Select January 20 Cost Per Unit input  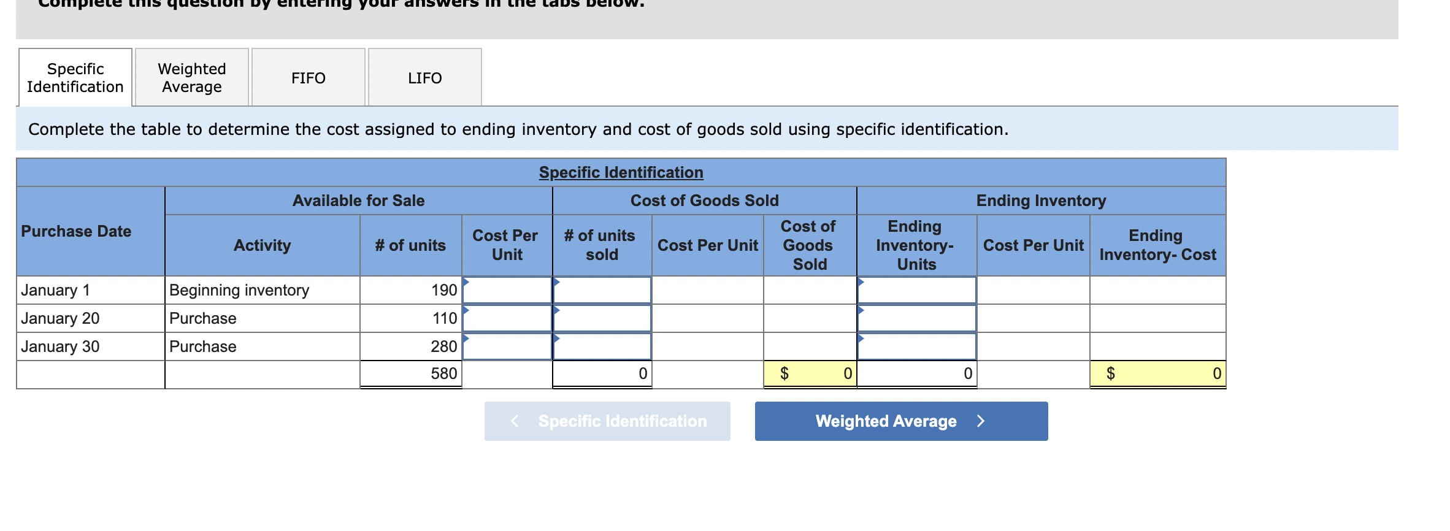pos(507,318)
